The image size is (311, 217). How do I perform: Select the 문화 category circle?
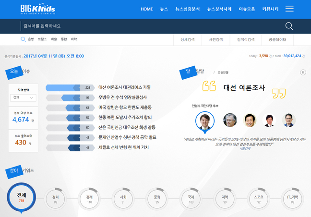tap(157, 199)
